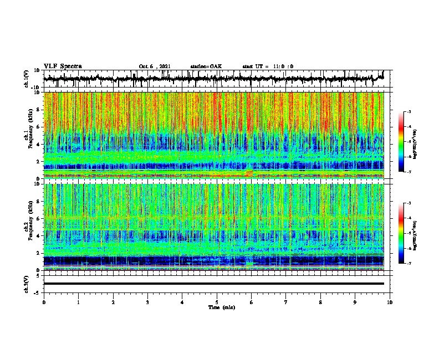Click the ch.1 color bar "log(PSD)" unit label
The image size is (439, 339).
pos(415,144)
